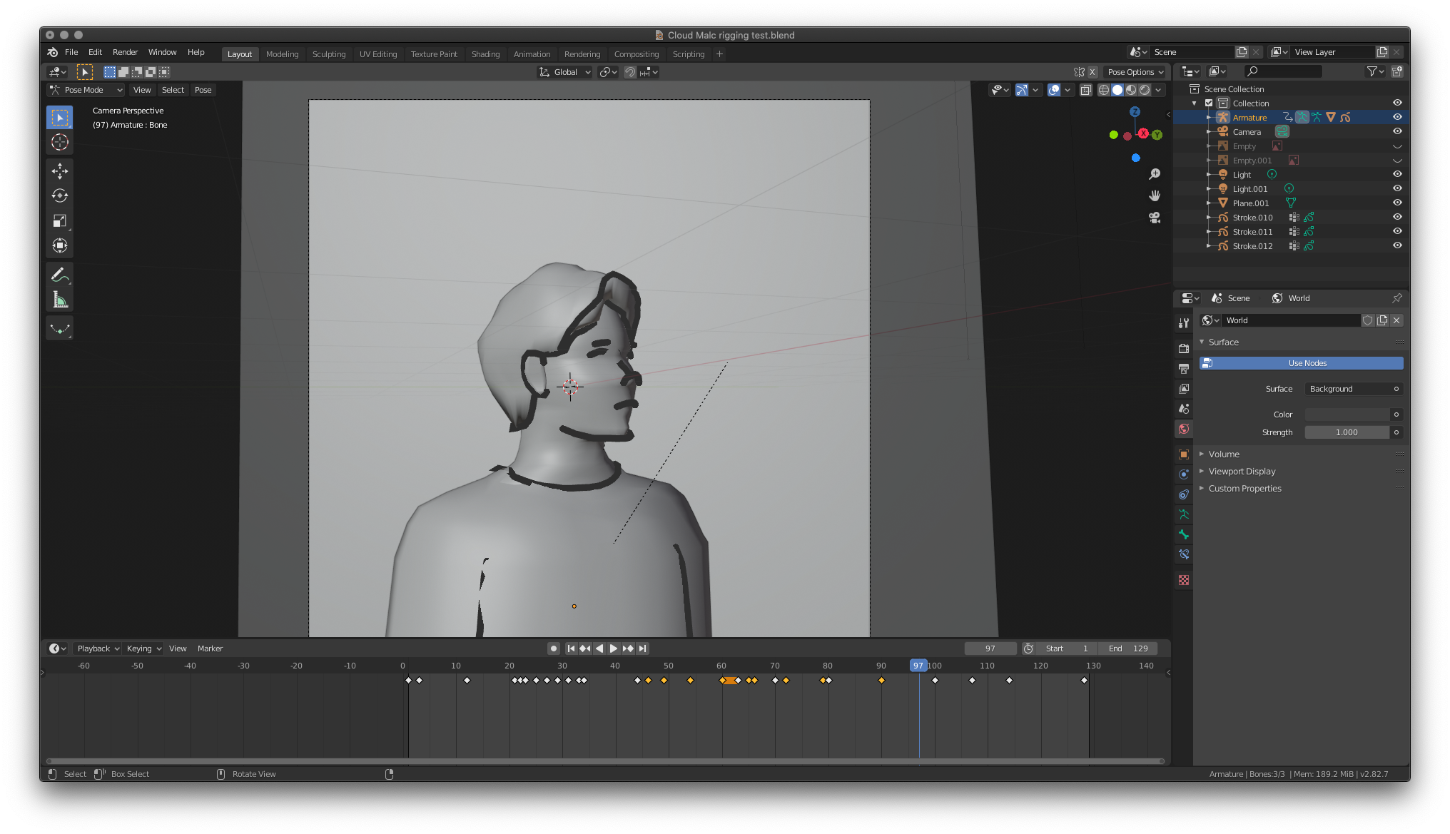Toggle wireframe shading mode in the viewport header
Viewport: 1450px width, 834px height.
1103,90
